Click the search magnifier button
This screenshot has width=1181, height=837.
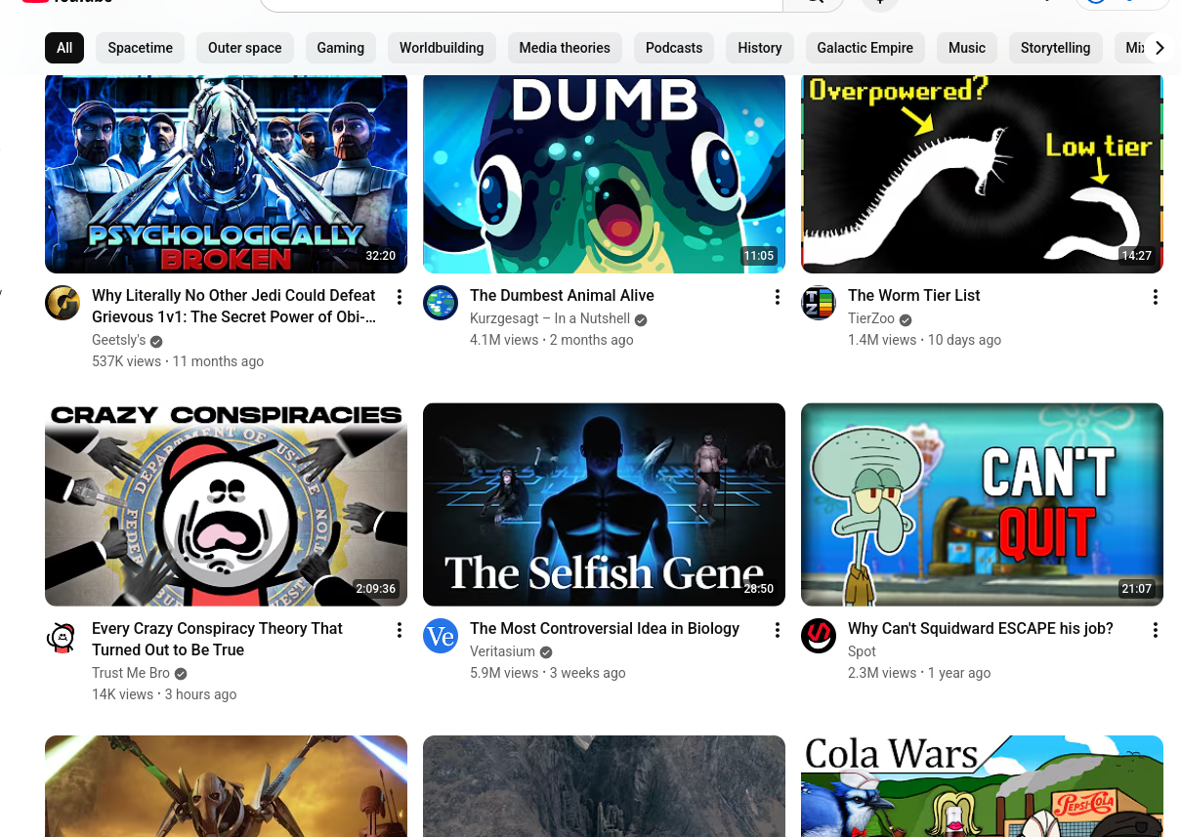pyautogui.click(x=814, y=3)
